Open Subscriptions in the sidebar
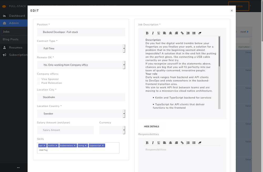This screenshot has width=263, height=172. [14, 55]
